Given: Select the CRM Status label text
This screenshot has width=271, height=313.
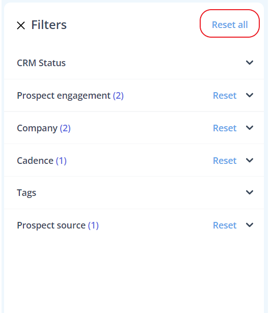Looking at the screenshot, I should coord(41,63).
